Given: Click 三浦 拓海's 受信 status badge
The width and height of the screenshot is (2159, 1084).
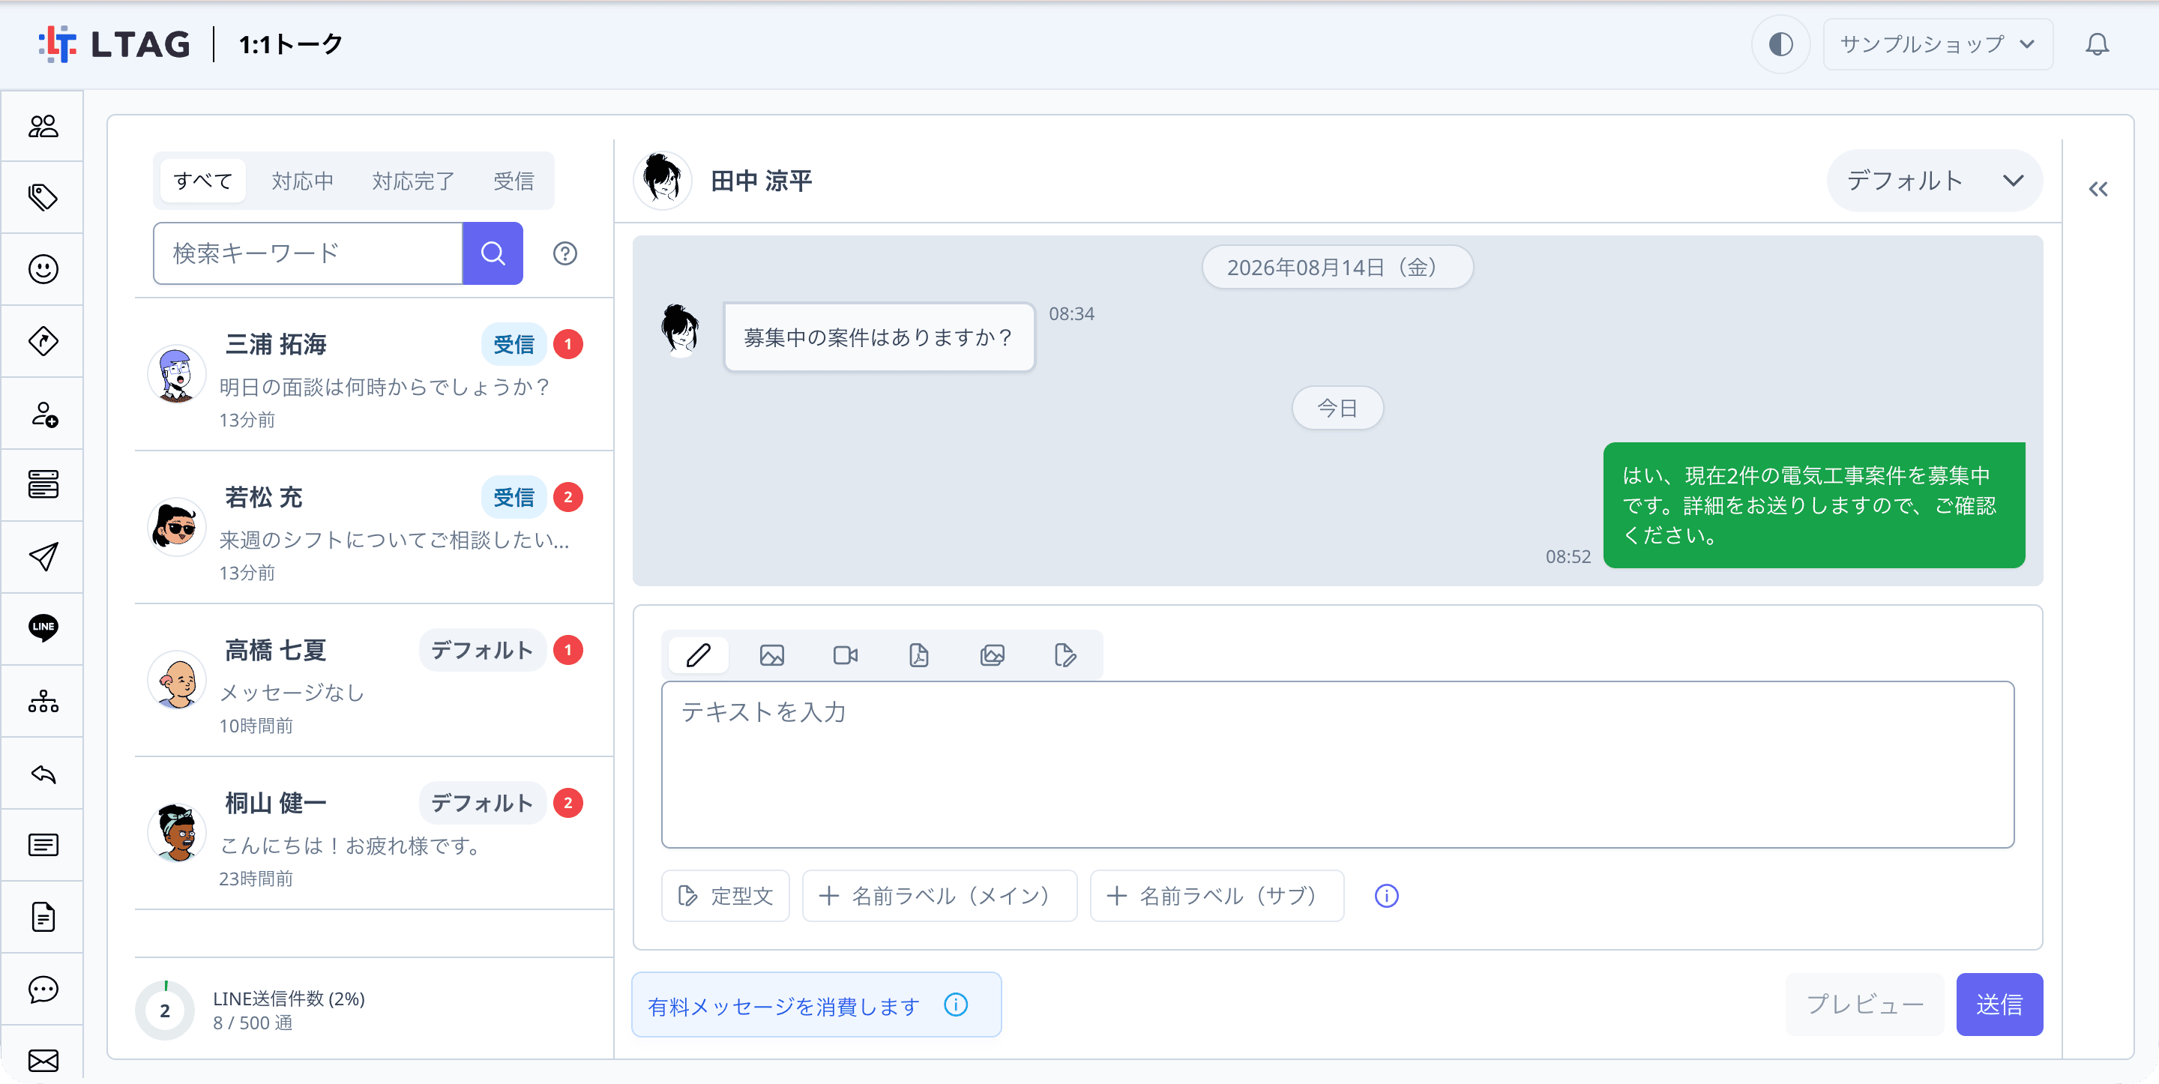Looking at the screenshot, I should 514,344.
